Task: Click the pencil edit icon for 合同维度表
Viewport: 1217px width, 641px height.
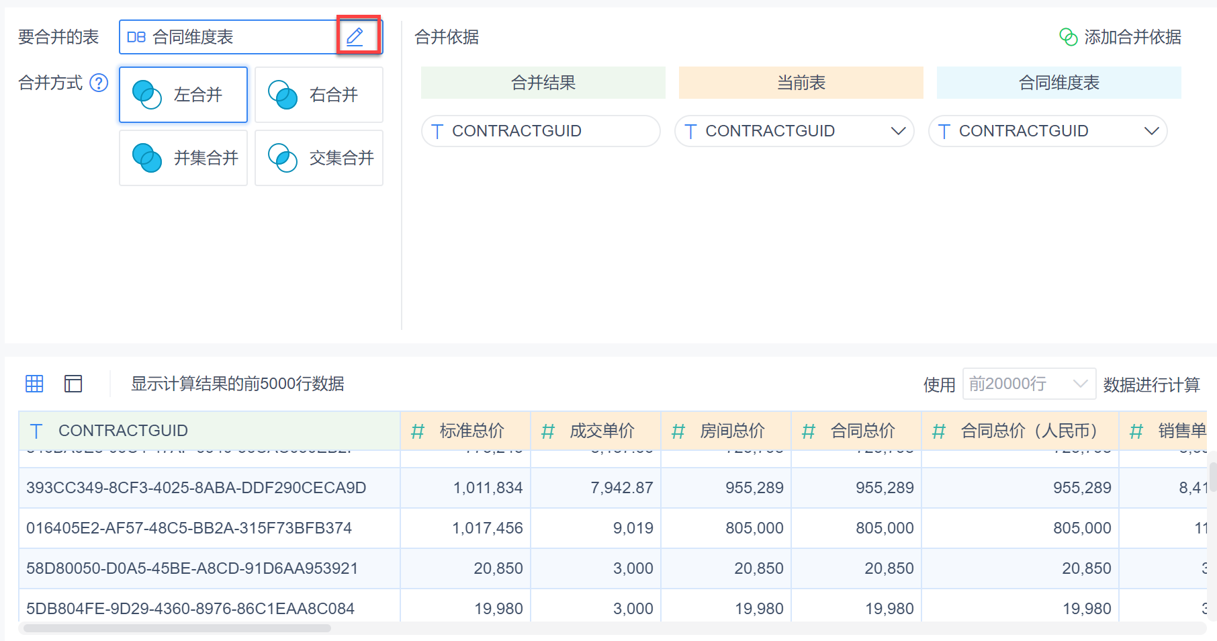Action: pyautogui.click(x=355, y=36)
